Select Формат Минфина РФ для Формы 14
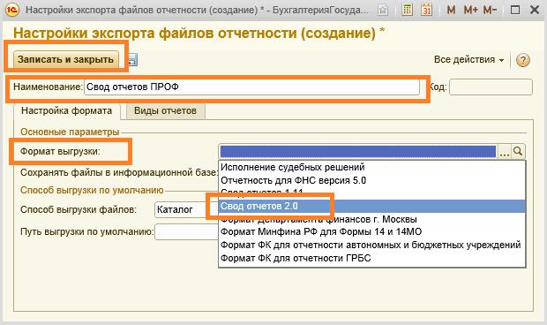This screenshot has width=547, height=325. [x=371, y=231]
